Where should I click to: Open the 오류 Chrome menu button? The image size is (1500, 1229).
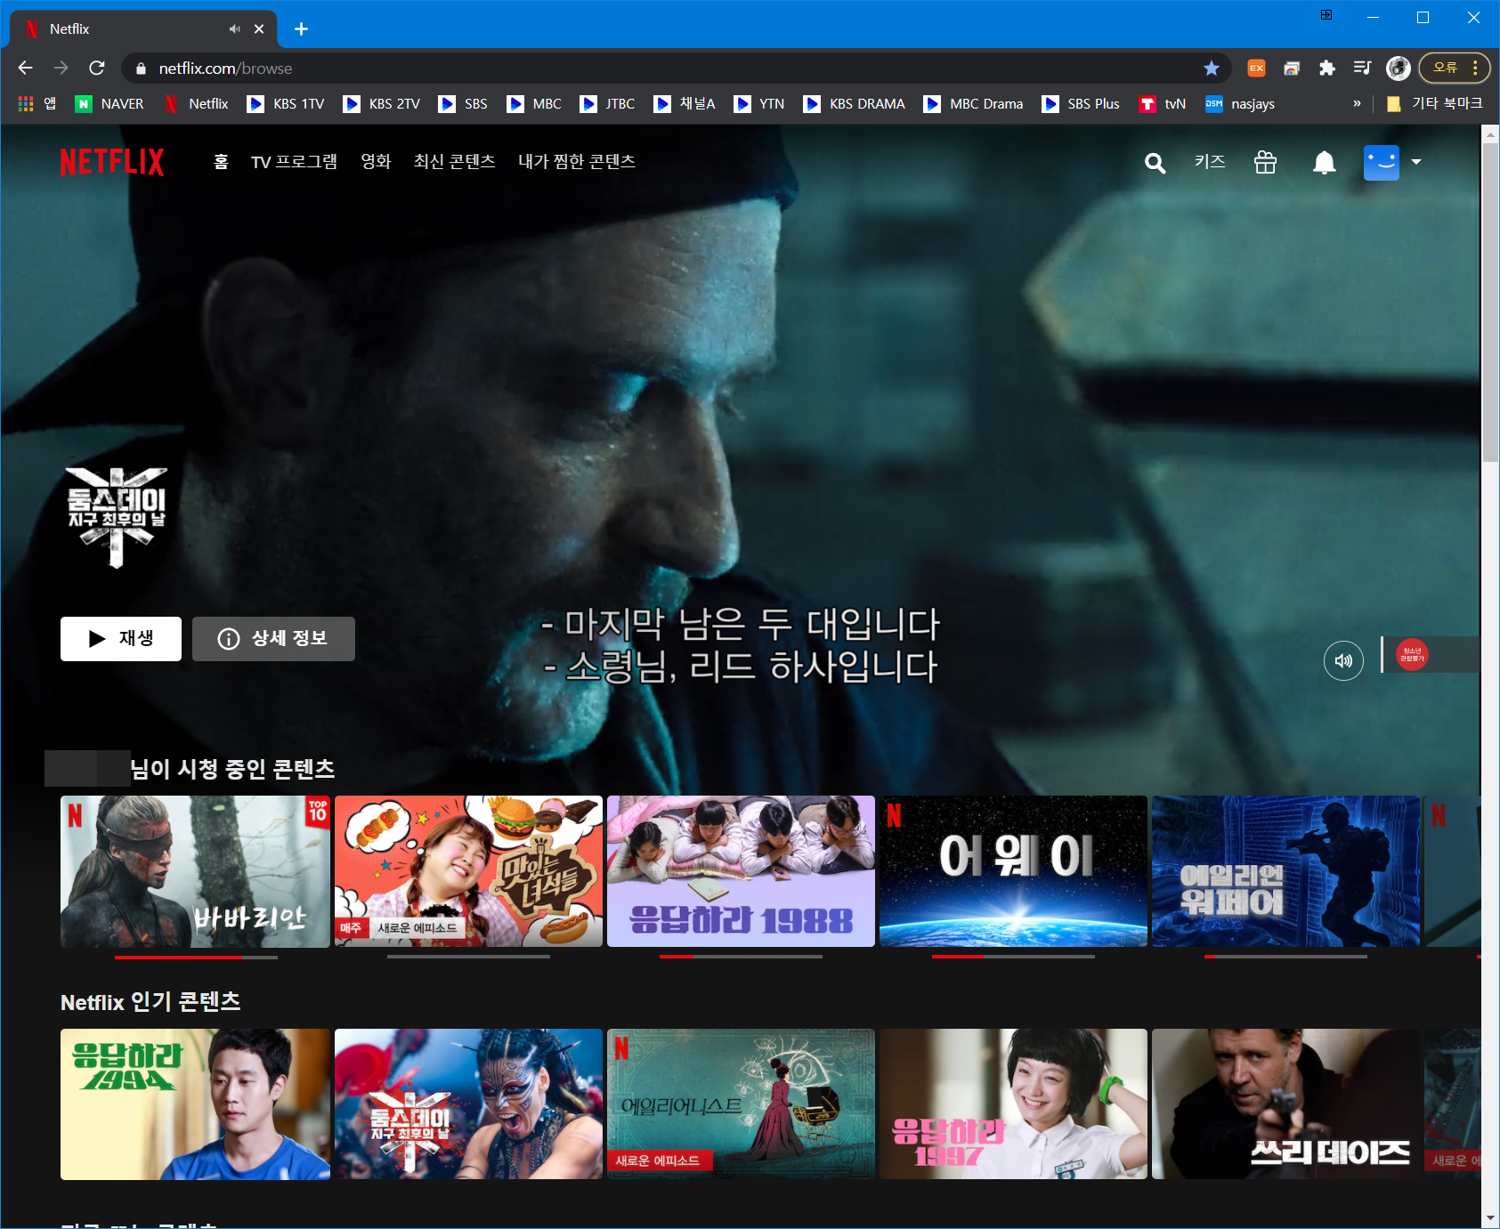pyautogui.click(x=1455, y=68)
